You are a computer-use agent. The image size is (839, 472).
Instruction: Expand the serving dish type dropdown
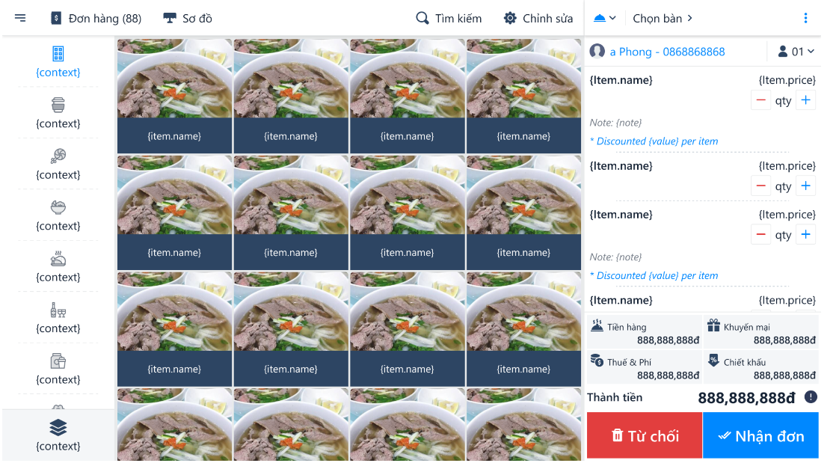pyautogui.click(x=605, y=18)
